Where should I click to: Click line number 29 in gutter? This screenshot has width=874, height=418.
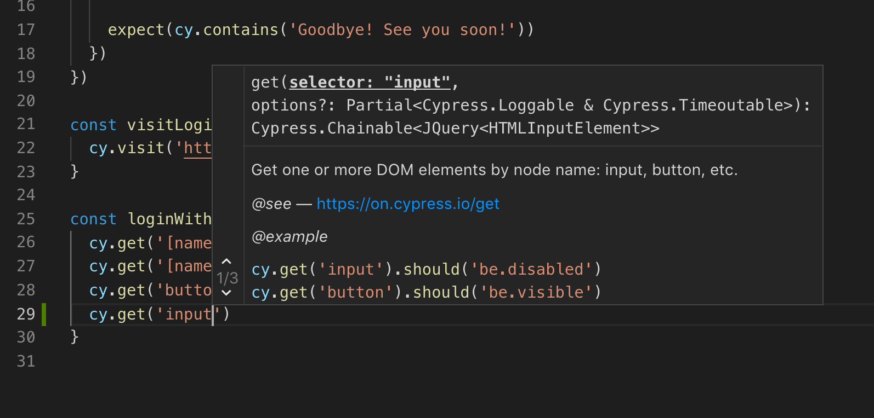click(x=26, y=314)
